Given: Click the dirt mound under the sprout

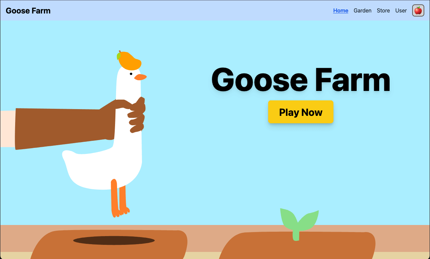Looking at the screenshot, I should pyautogui.click(x=297, y=246).
